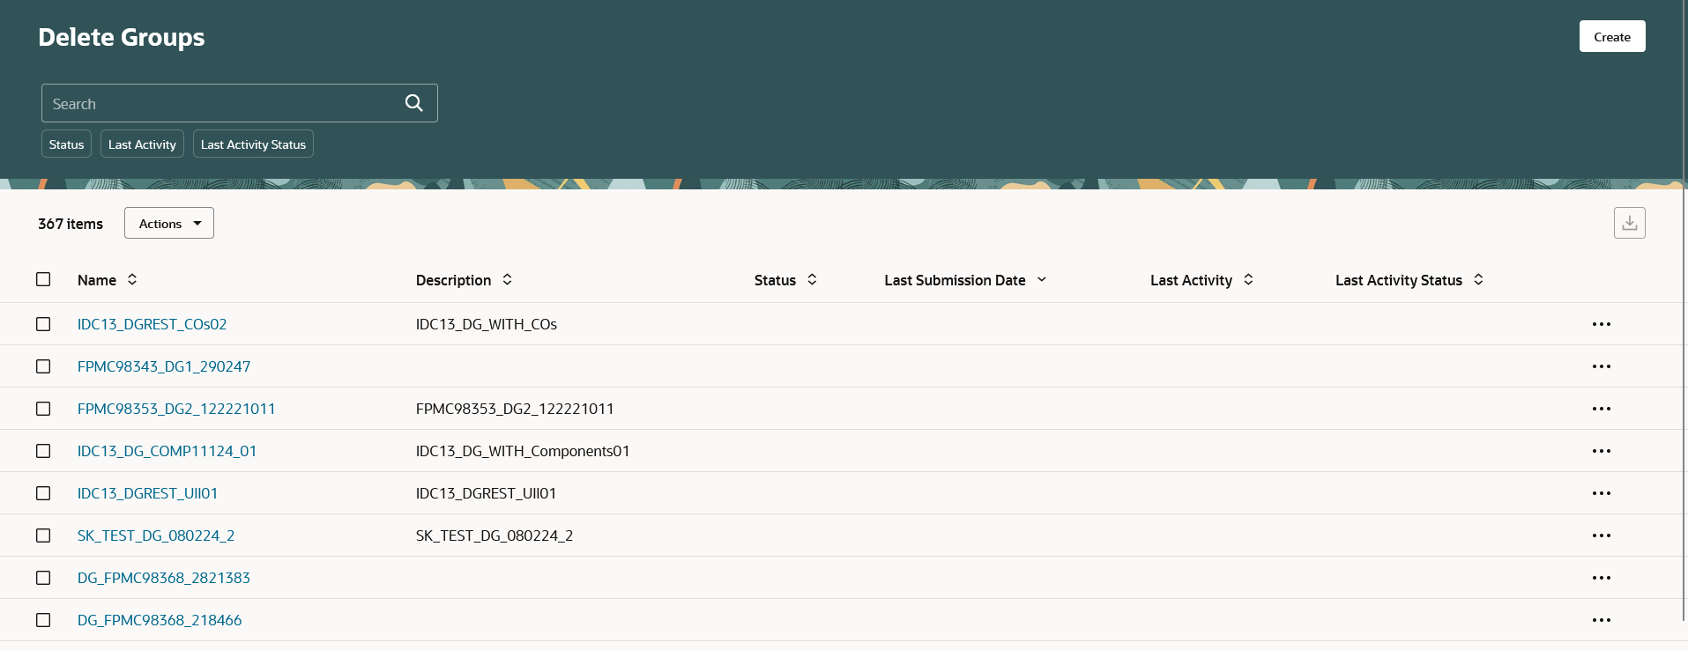Sort by Status column arrows
Image resolution: width=1688 pixels, height=650 pixels.
[812, 279]
